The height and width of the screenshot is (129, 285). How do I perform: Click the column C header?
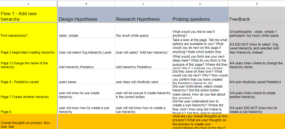pyautogui.click(x=143, y=4)
